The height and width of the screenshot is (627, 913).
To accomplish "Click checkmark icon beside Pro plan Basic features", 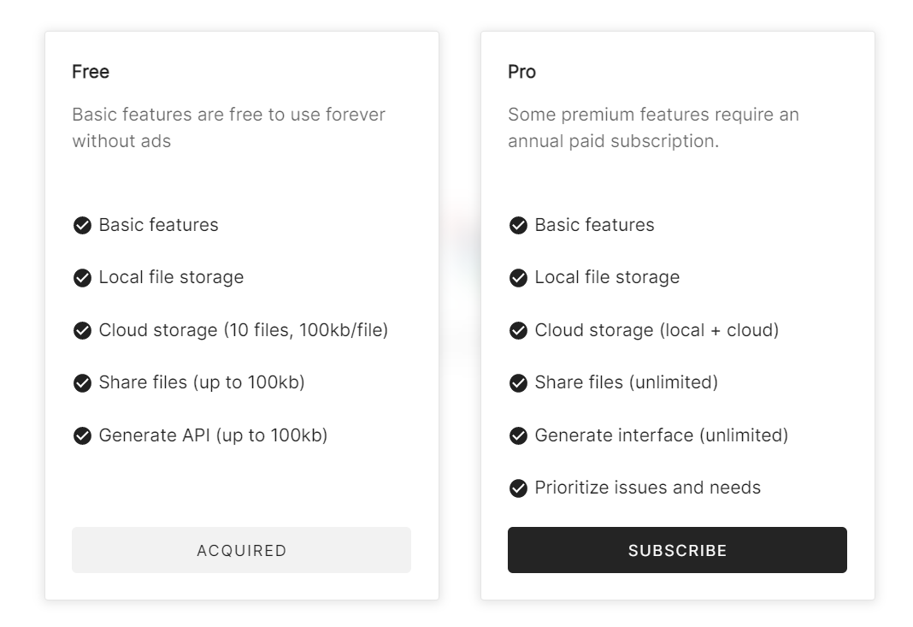I will tap(518, 226).
